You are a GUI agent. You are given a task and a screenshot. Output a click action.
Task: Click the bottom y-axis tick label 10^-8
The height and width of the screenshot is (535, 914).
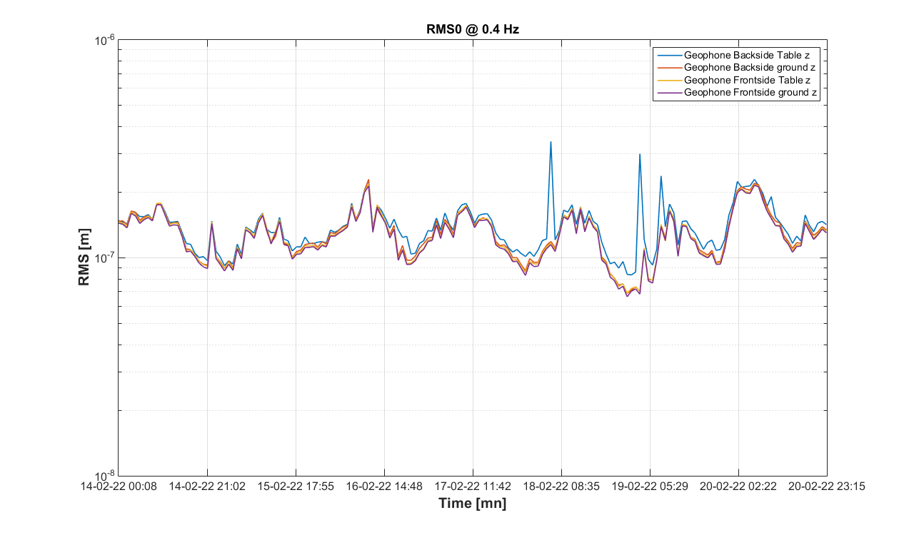105,476
